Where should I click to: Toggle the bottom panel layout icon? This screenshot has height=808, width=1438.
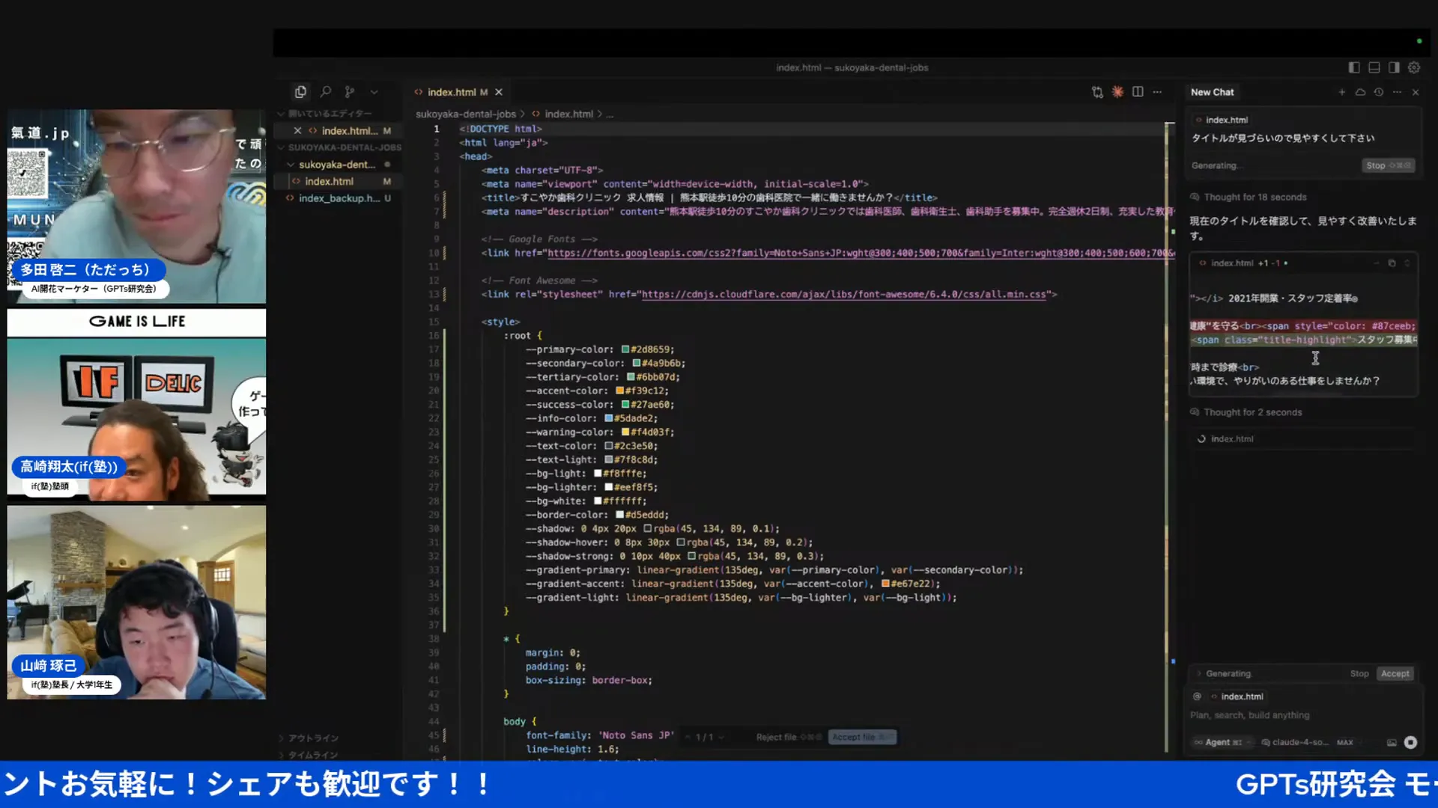(x=1374, y=67)
